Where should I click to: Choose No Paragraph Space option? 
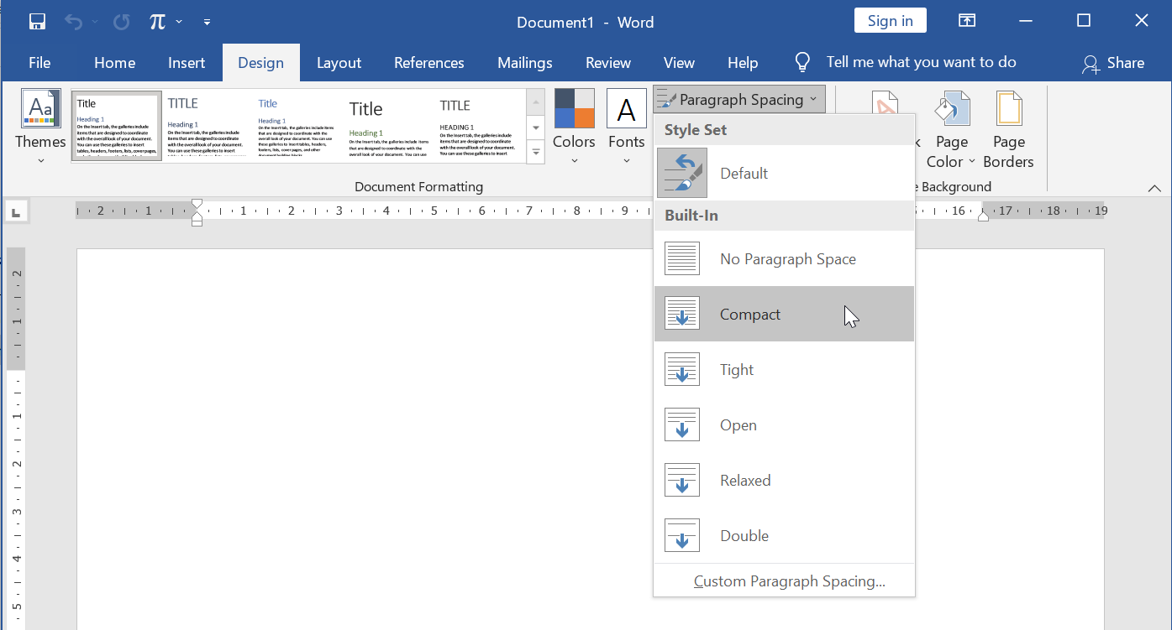(x=784, y=258)
